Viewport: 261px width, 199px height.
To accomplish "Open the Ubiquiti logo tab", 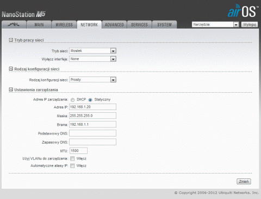I will coord(14,24).
